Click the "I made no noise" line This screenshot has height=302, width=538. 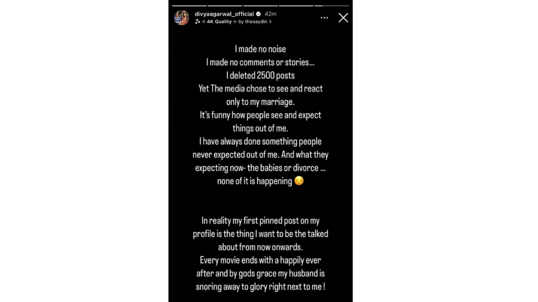point(261,49)
